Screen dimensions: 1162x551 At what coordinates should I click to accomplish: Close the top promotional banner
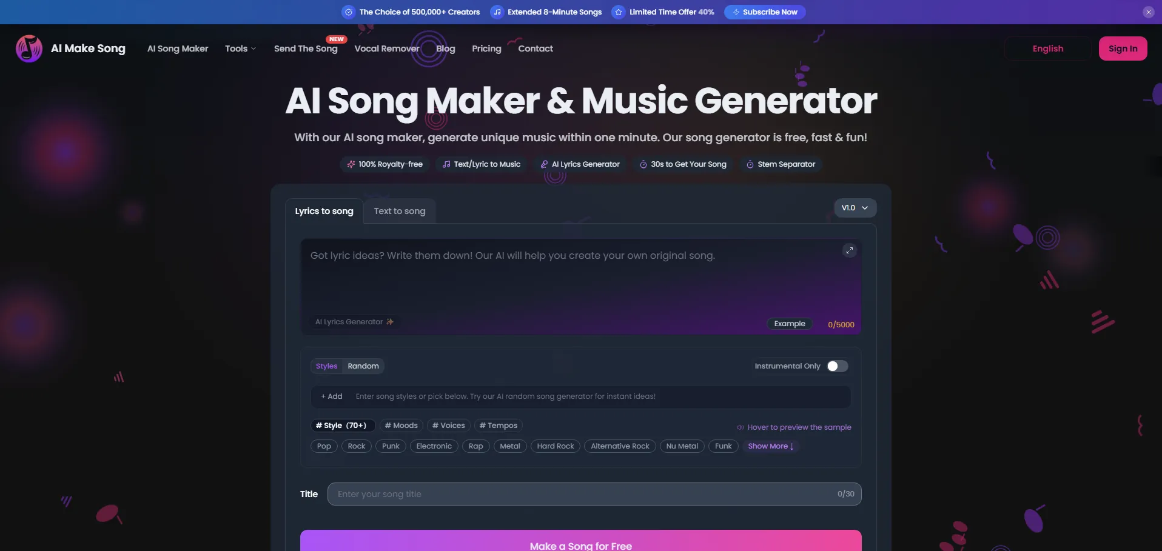pos(1148,12)
